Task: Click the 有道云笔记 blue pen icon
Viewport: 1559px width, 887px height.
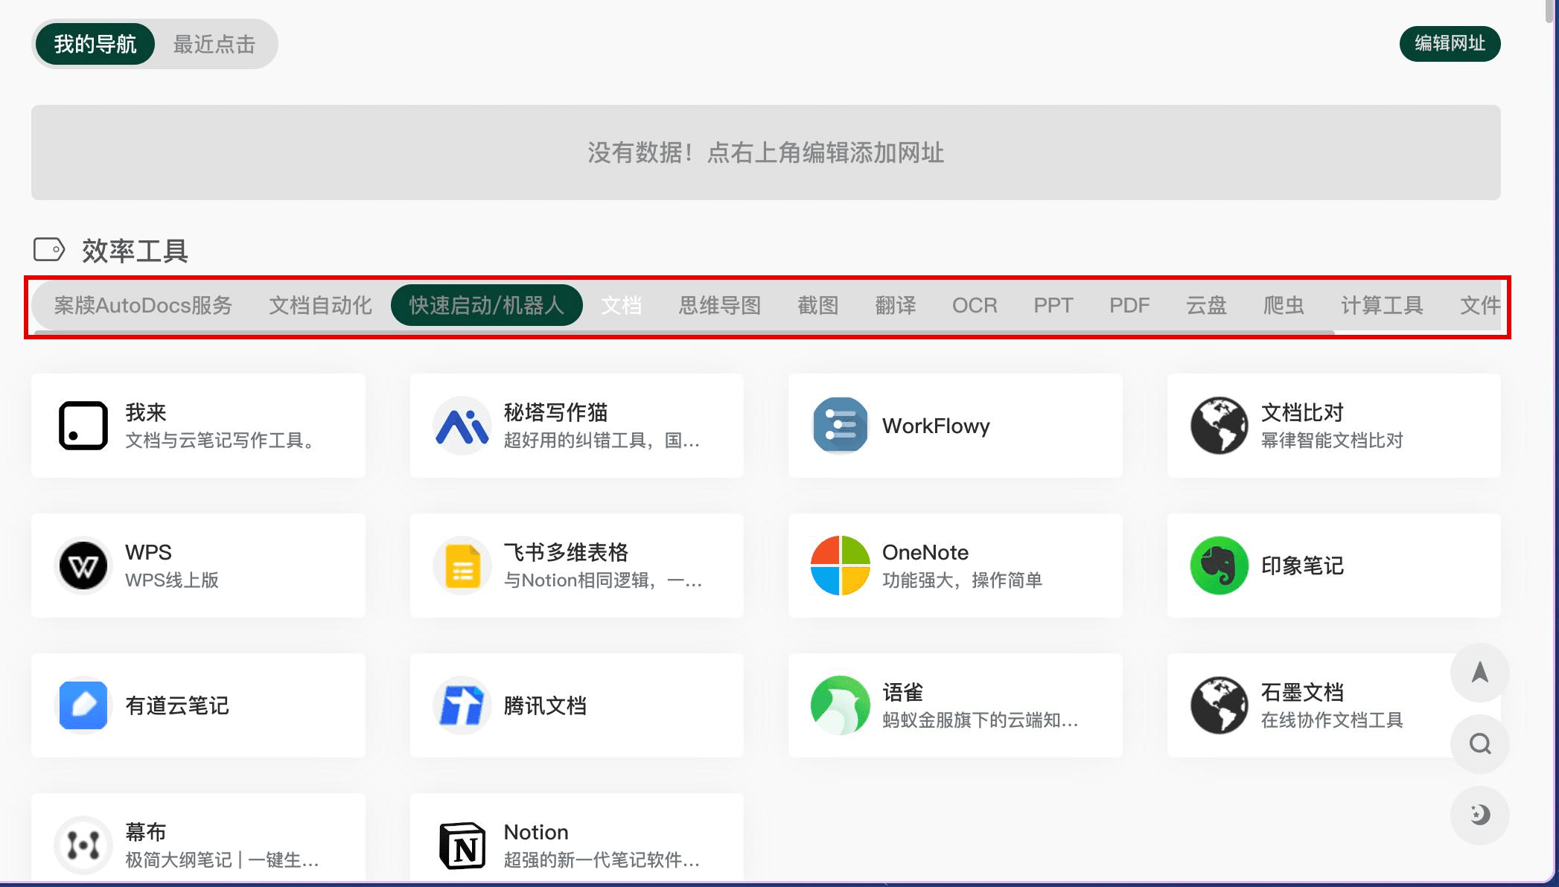Action: coord(83,705)
